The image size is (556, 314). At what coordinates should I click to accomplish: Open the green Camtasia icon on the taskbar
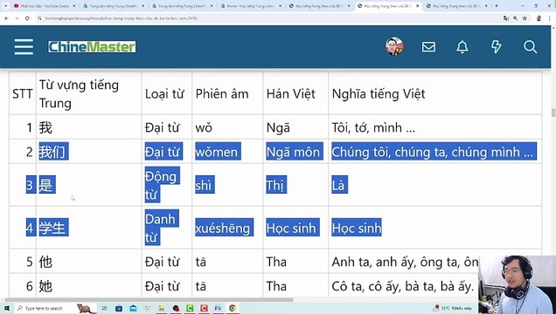[x=190, y=309]
